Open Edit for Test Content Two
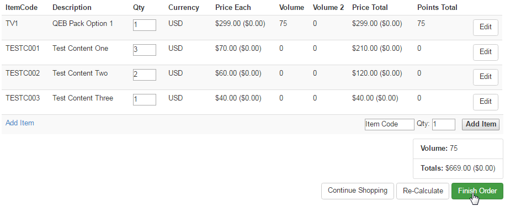The width and height of the screenshot is (505, 206). (x=485, y=77)
